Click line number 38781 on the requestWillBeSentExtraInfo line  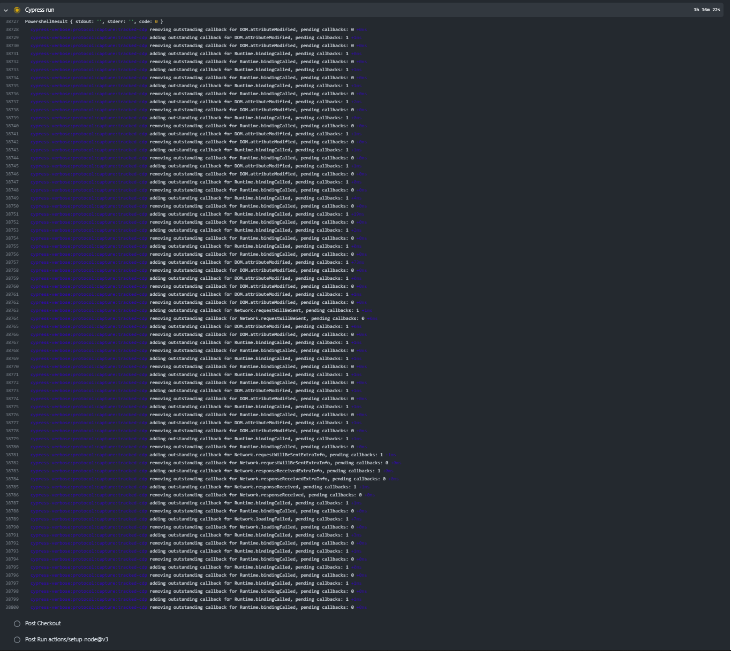click(x=12, y=455)
